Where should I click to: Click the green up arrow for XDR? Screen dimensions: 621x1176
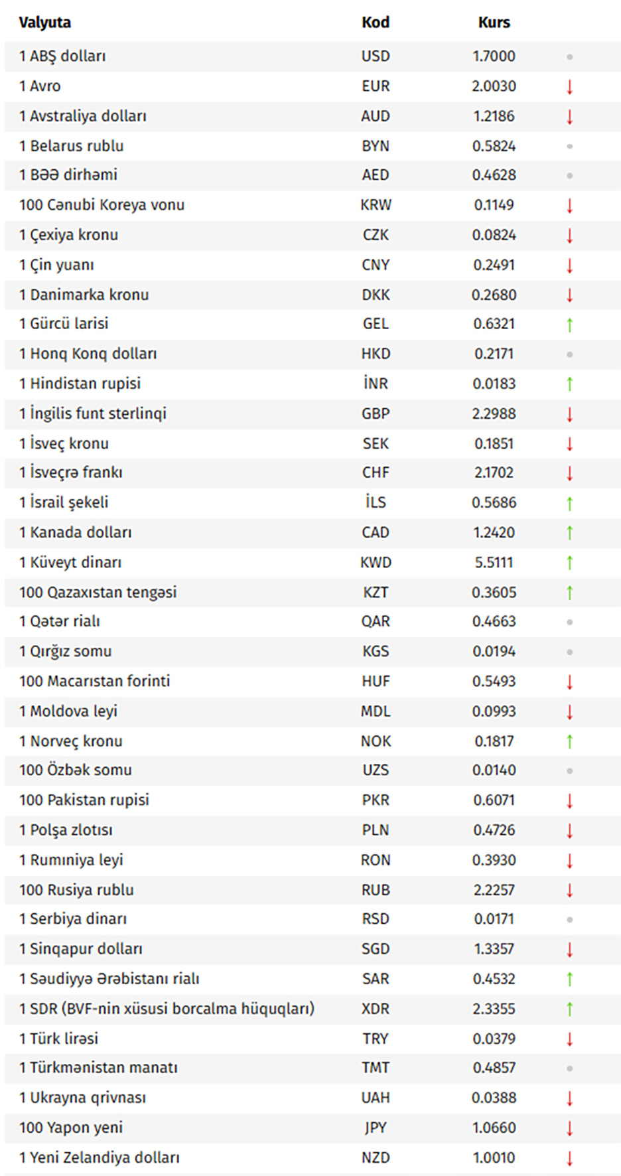point(569,1009)
